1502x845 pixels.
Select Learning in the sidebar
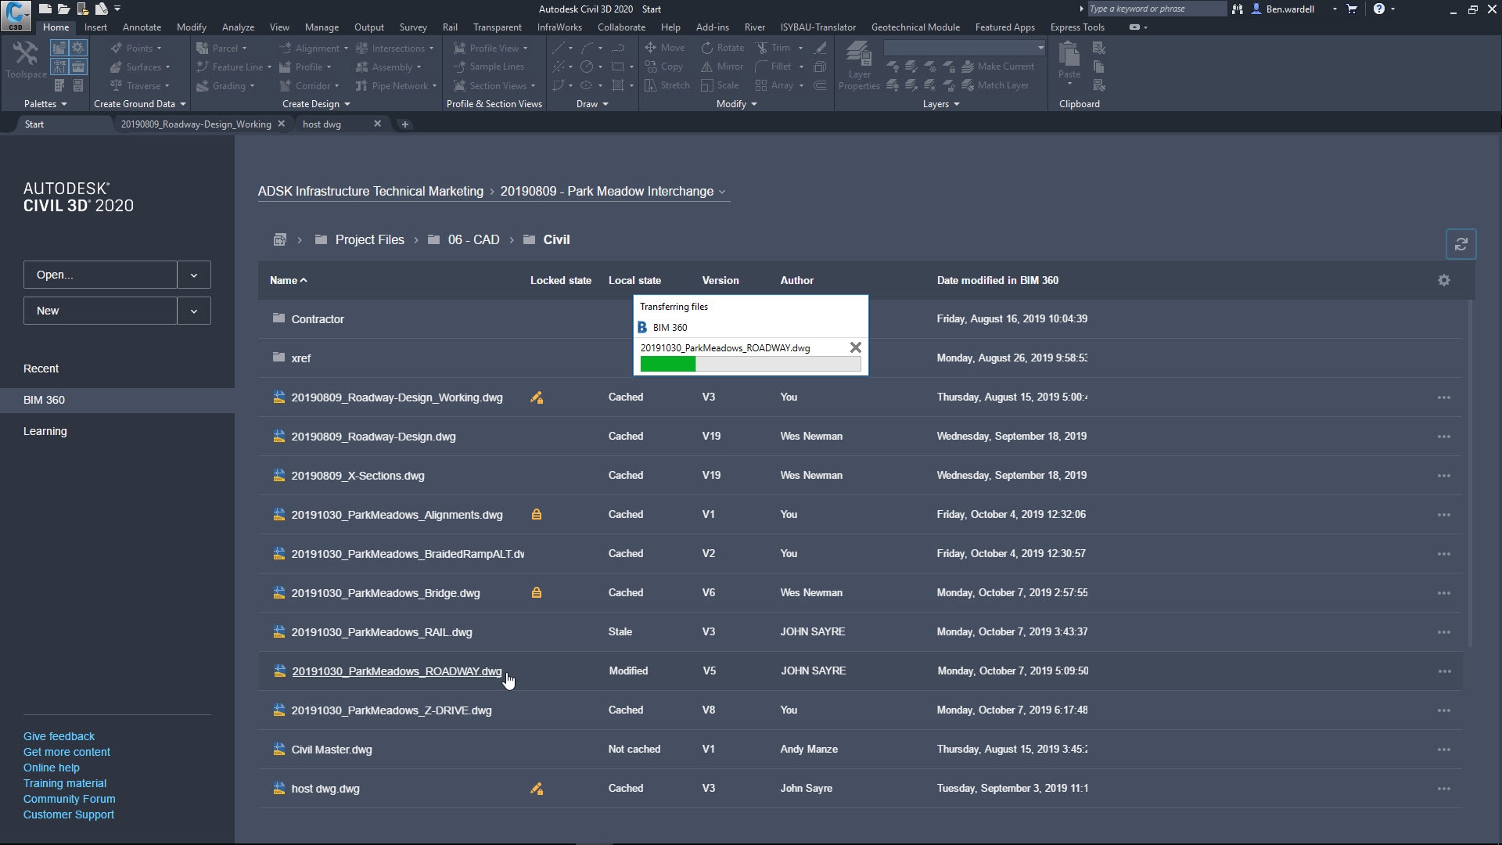(x=45, y=431)
